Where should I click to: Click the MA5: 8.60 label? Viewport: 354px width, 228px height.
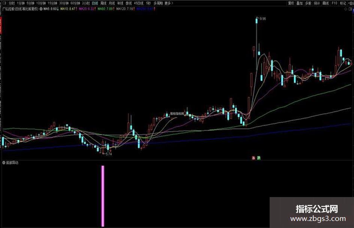click(50, 9)
